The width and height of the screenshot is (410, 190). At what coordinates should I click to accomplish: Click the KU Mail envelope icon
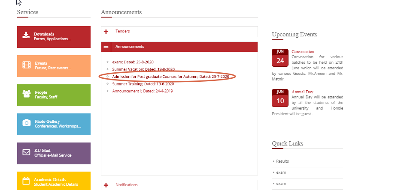(x=26, y=152)
